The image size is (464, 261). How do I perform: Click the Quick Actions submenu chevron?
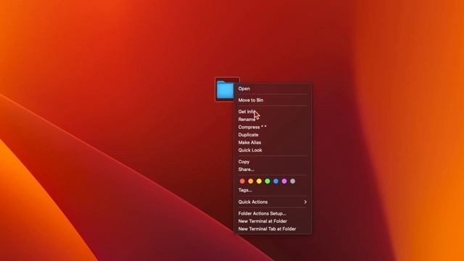305,202
